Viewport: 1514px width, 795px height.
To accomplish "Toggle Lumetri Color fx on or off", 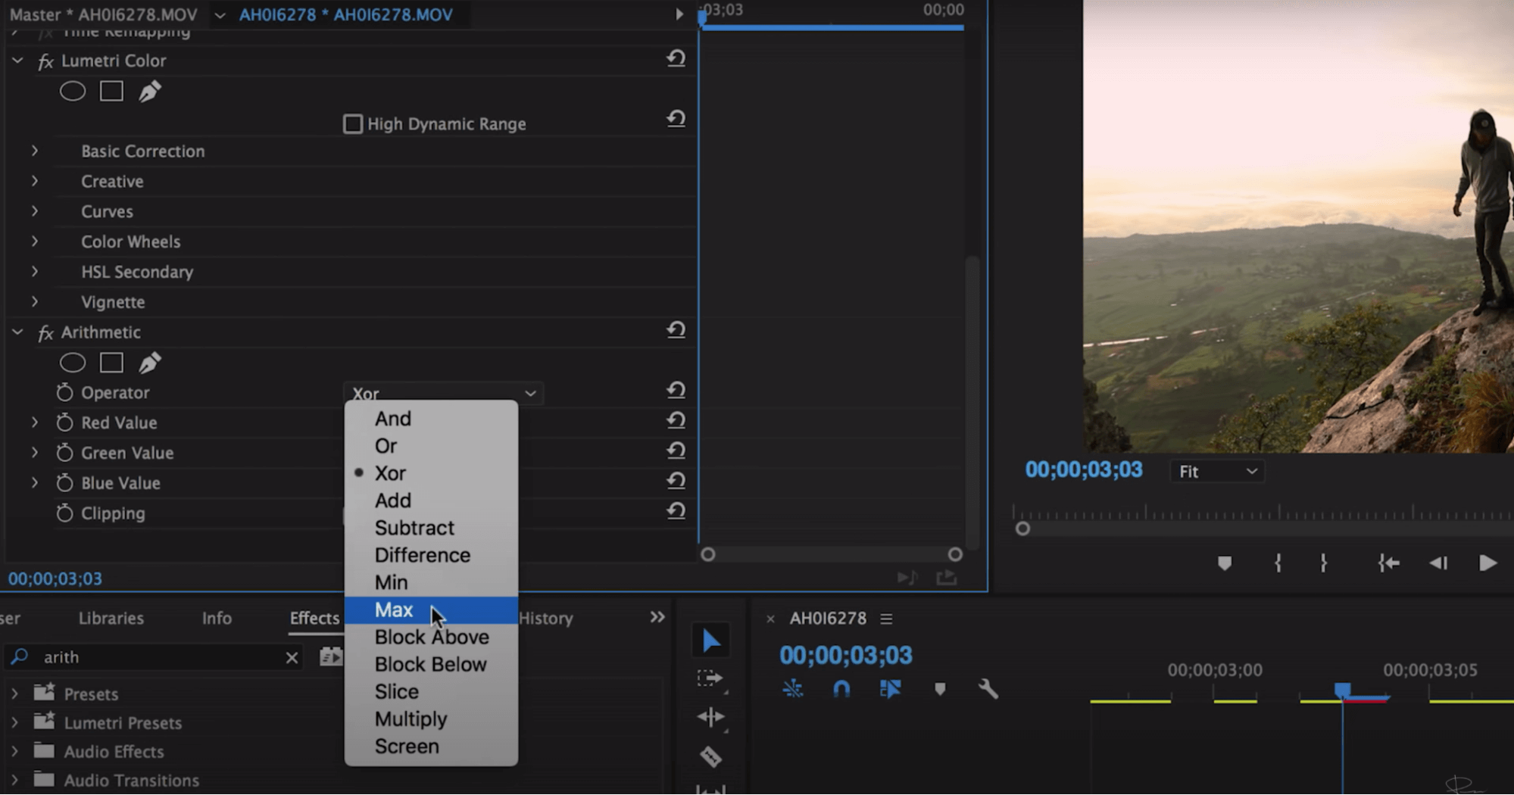I will (45, 61).
